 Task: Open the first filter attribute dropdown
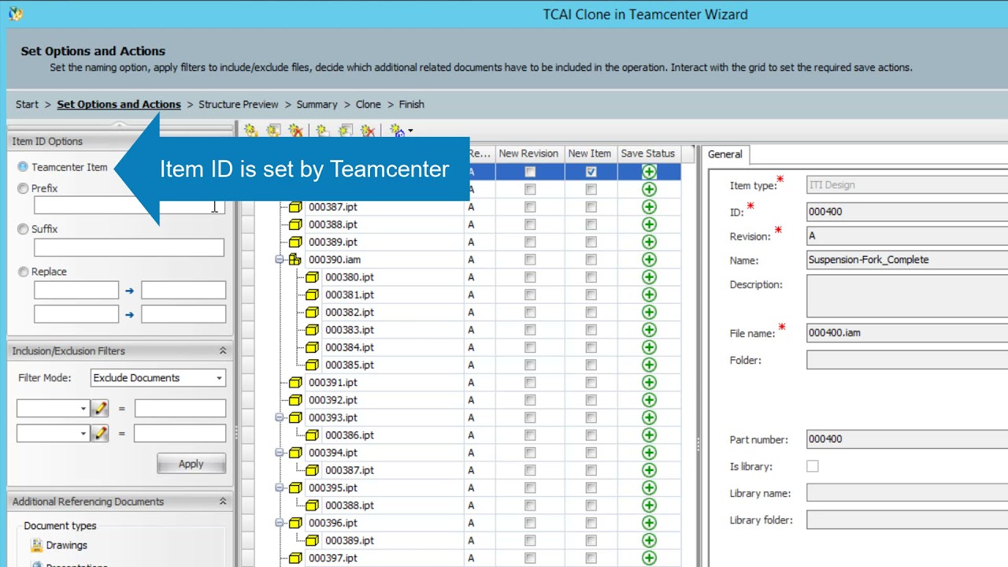coord(83,409)
